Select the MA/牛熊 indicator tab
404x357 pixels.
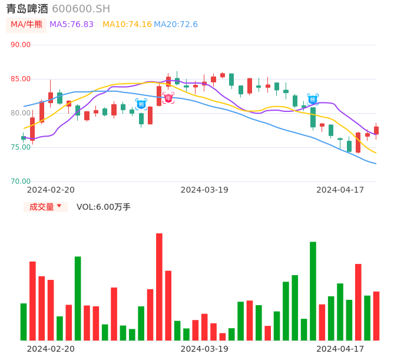point(27,25)
